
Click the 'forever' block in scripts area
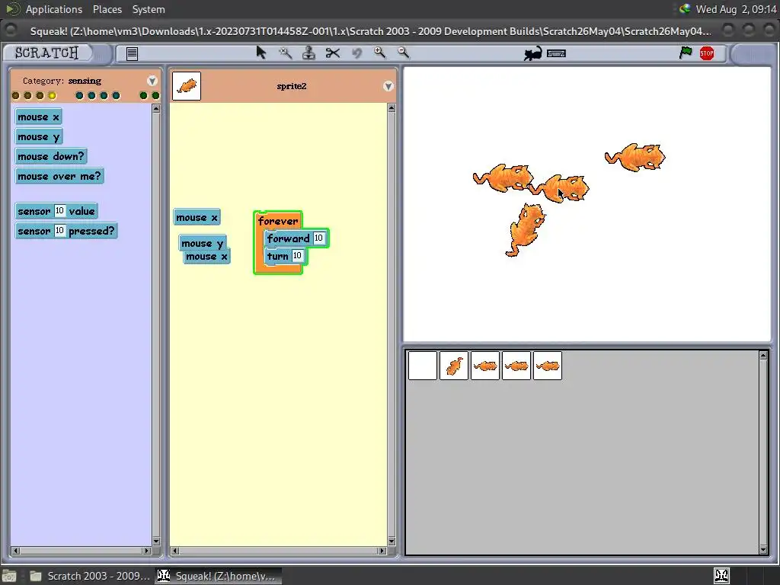(x=277, y=221)
